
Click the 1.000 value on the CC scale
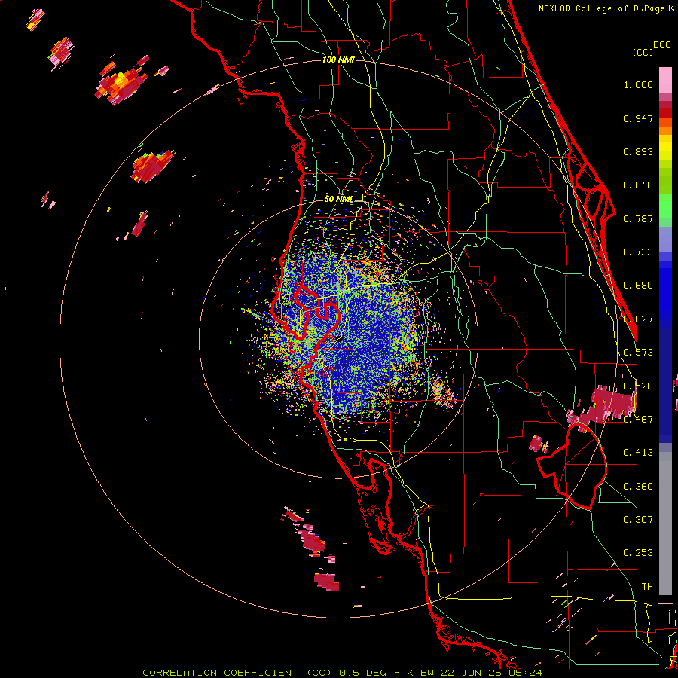click(x=638, y=84)
